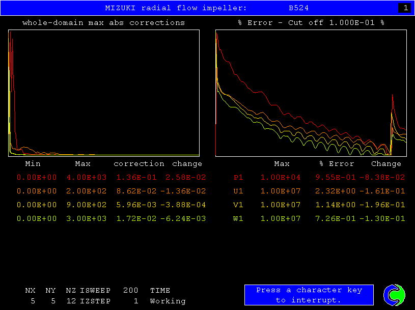Click the 'MIZUKI radial flow impeller: B524' title
The height and width of the screenshot is (310, 415).
(x=207, y=8)
